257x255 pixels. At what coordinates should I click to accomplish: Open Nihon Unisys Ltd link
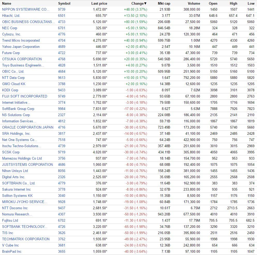(15, 171)
